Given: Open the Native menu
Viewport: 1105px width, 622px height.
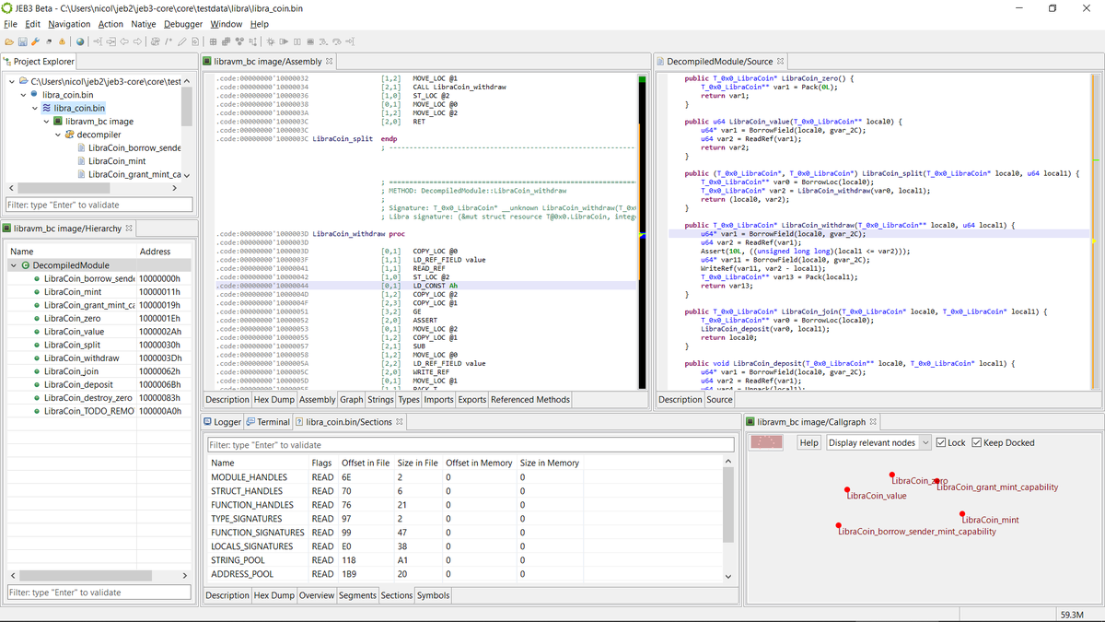Looking at the screenshot, I should [144, 24].
